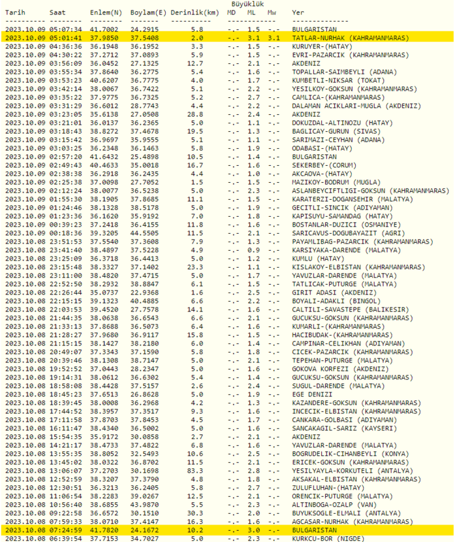
Task: Click BUYUKSOGLE-ELMALI (ANTALYA) location
Action: click(x=347, y=513)
